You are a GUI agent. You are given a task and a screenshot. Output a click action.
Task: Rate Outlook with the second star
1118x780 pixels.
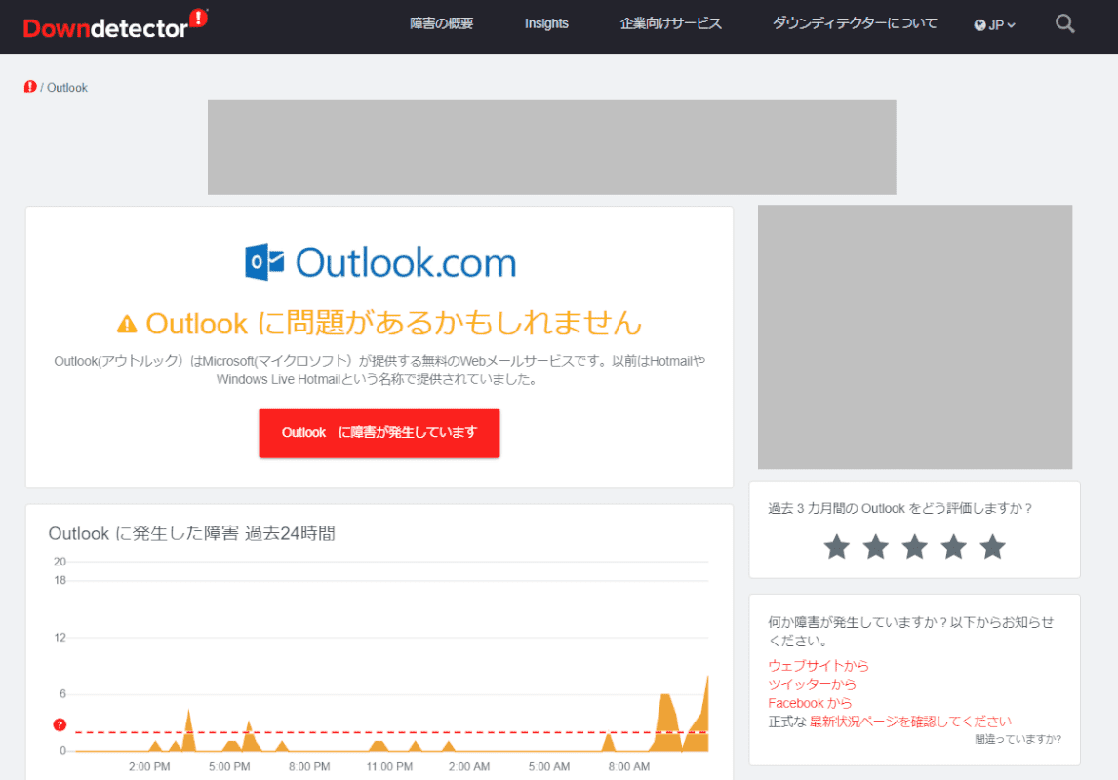[x=876, y=547]
